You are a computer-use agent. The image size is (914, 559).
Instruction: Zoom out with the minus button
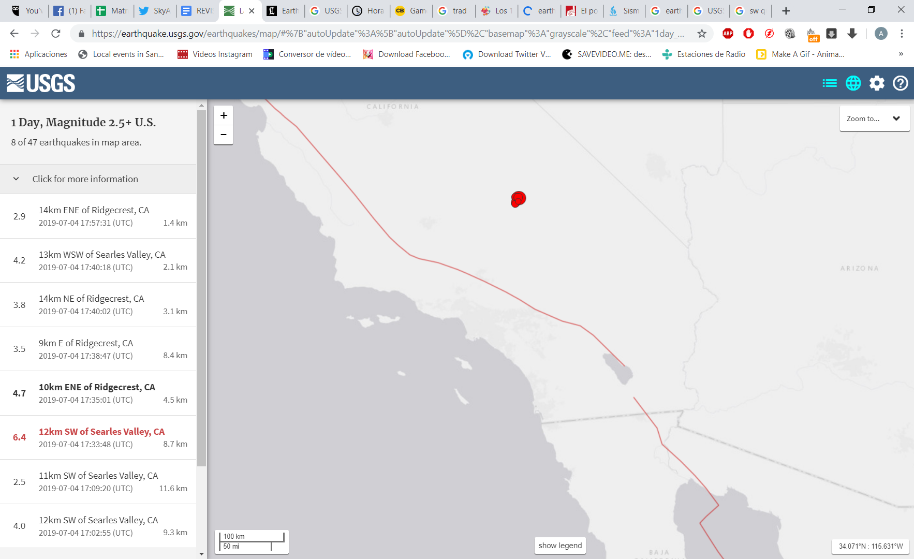coord(223,135)
